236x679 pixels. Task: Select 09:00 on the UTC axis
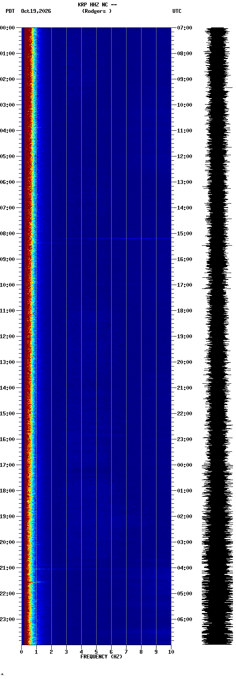click(x=185, y=79)
